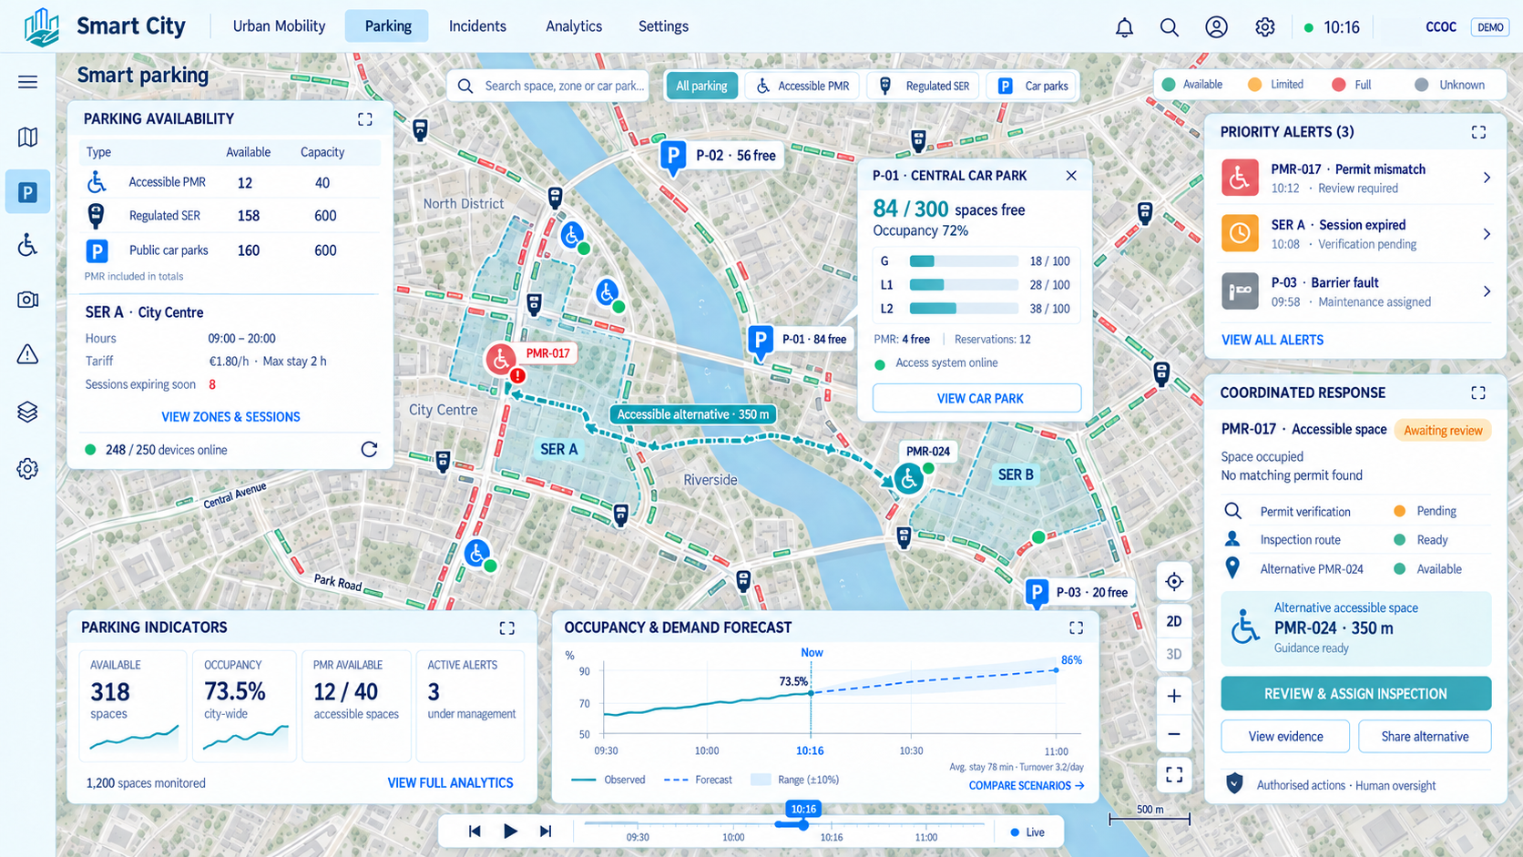The image size is (1523, 857).
Task: Play the timeline
Action: coord(510,831)
